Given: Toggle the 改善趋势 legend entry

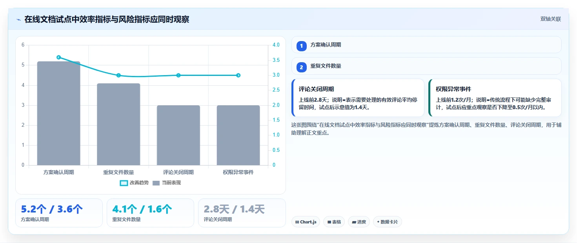Looking at the screenshot, I should tap(134, 183).
